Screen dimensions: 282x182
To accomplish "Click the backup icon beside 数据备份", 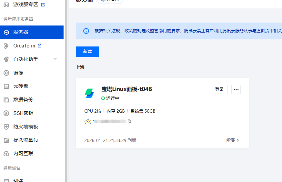I will click(6, 100).
